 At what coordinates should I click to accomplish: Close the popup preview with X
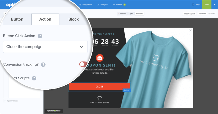coord(190,30)
